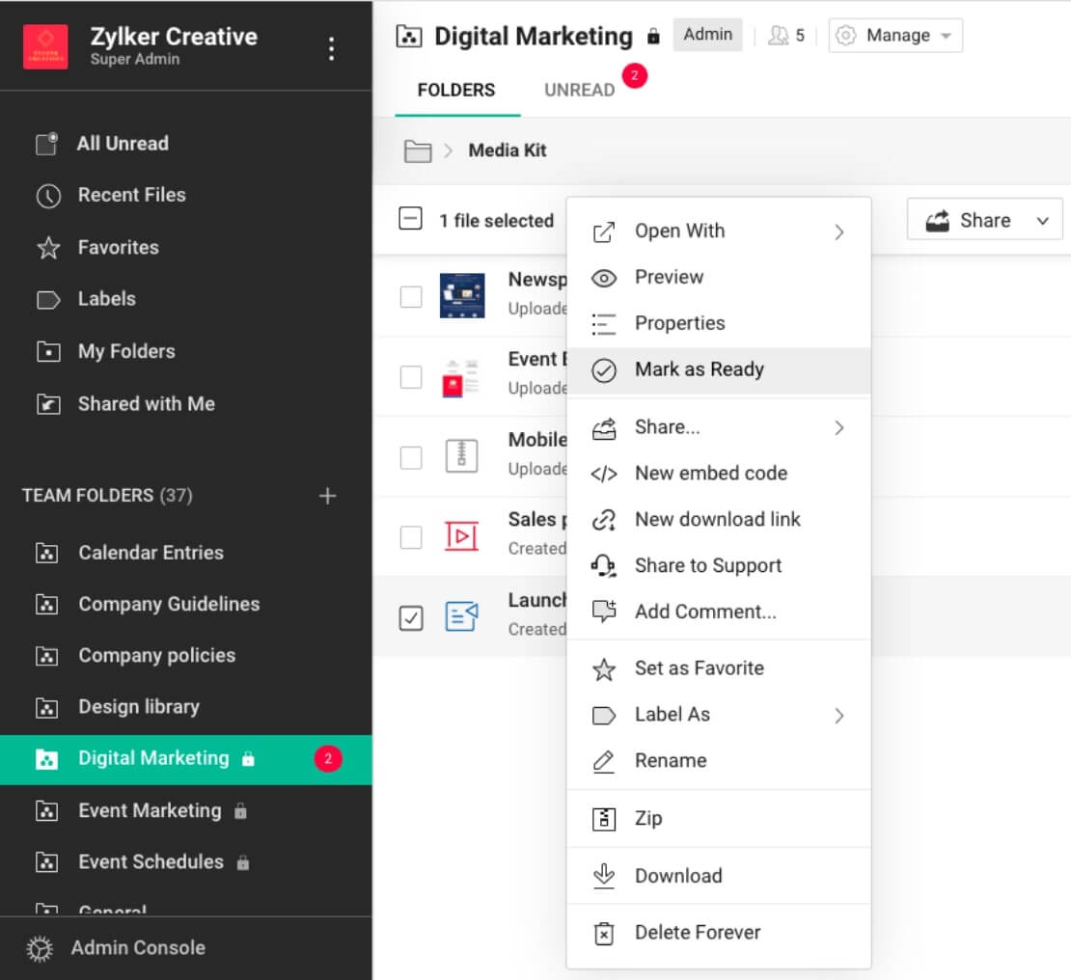Expand the Open With submenu chevron
The height and width of the screenshot is (980, 1071).
(838, 231)
